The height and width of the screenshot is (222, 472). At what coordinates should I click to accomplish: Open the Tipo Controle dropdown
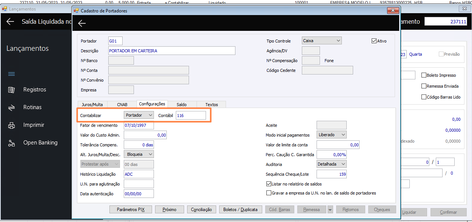[321, 41]
